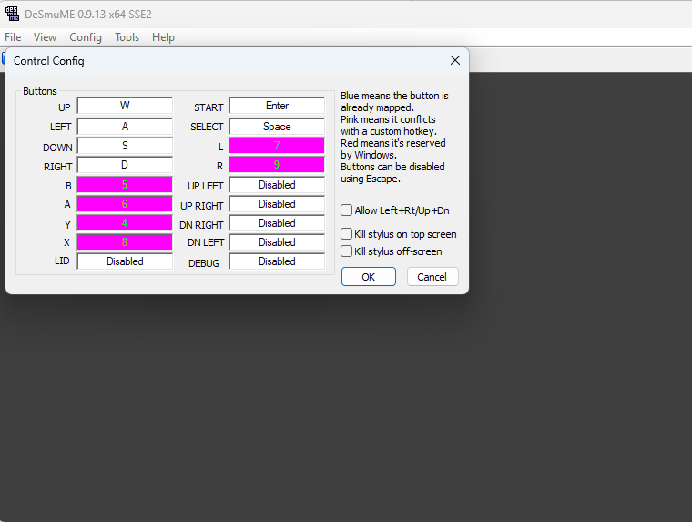Open the Config menu
The image size is (692, 522).
pos(86,37)
